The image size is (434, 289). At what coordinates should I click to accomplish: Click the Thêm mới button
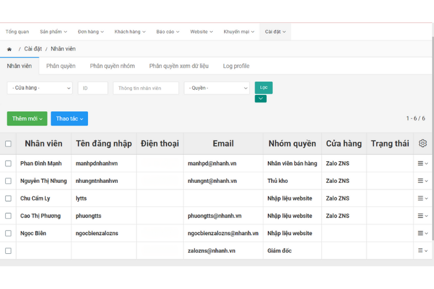coord(27,118)
